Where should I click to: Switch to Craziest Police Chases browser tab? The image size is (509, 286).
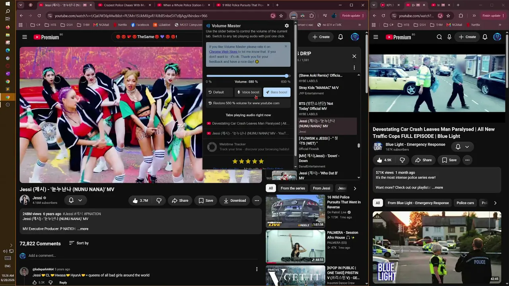click(x=124, y=5)
